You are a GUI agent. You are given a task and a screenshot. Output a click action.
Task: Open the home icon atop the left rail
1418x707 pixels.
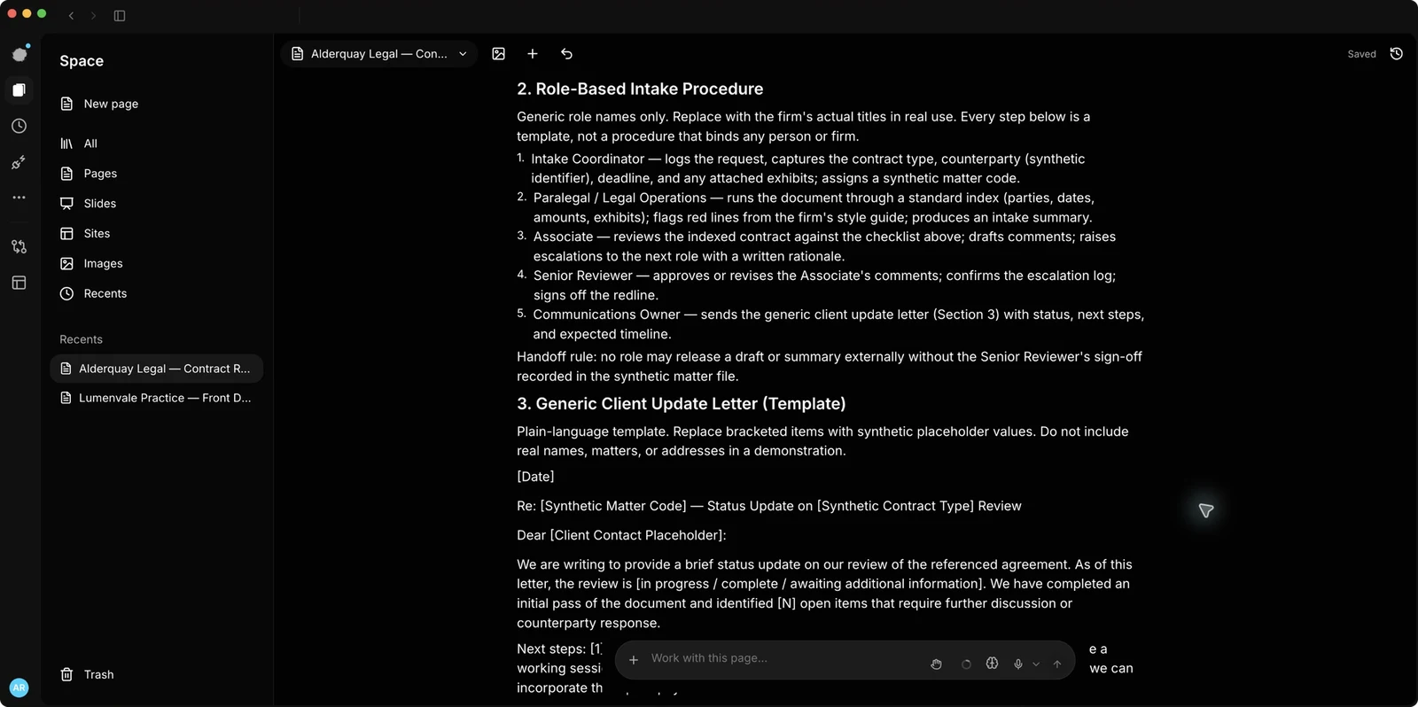tap(19, 54)
